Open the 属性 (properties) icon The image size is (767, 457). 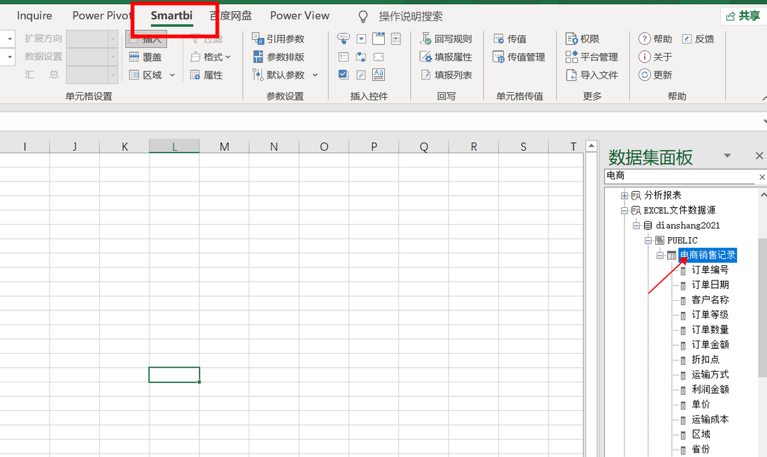pyautogui.click(x=195, y=75)
